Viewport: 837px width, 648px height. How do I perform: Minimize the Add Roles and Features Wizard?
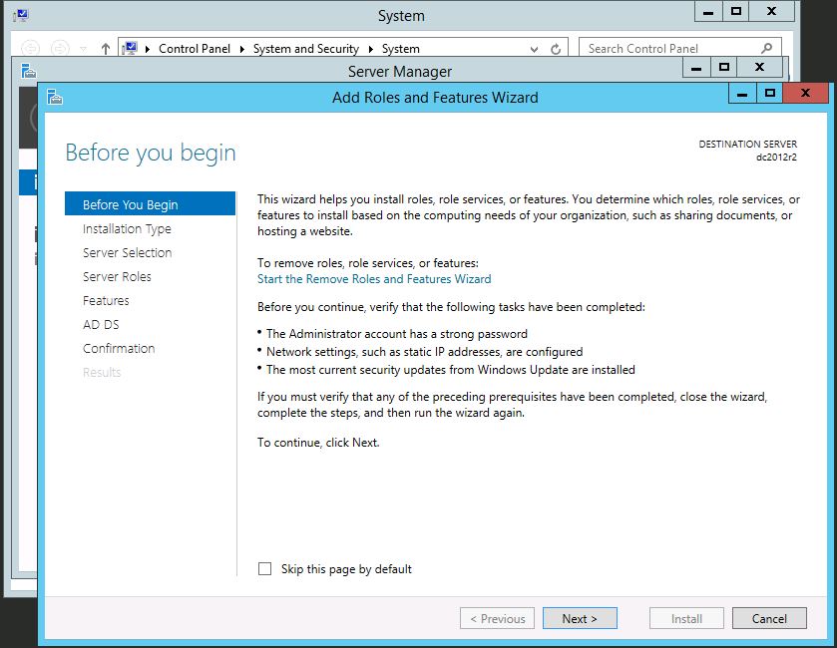point(742,94)
